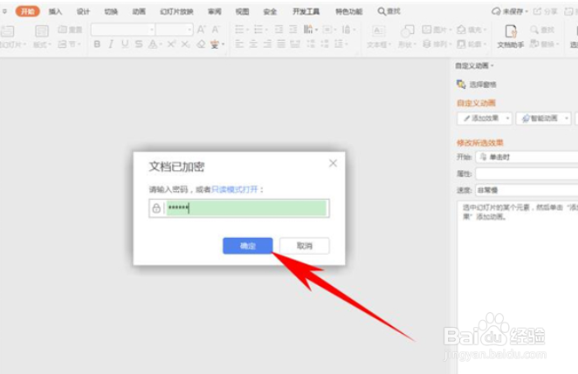Click the ribbon 查找 find button

tap(542, 30)
